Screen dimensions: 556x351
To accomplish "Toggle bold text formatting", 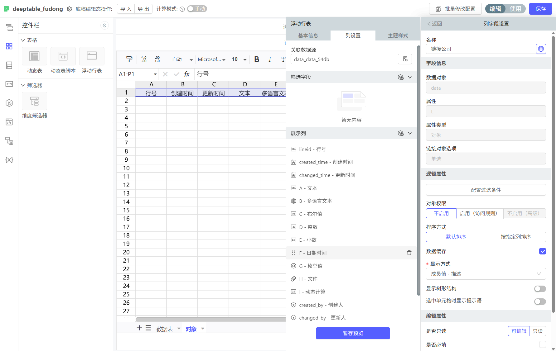I will 257,59.
